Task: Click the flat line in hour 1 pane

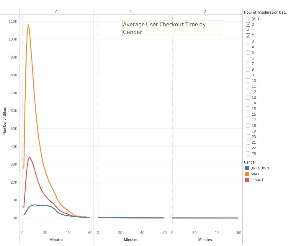Action: tap(131, 218)
